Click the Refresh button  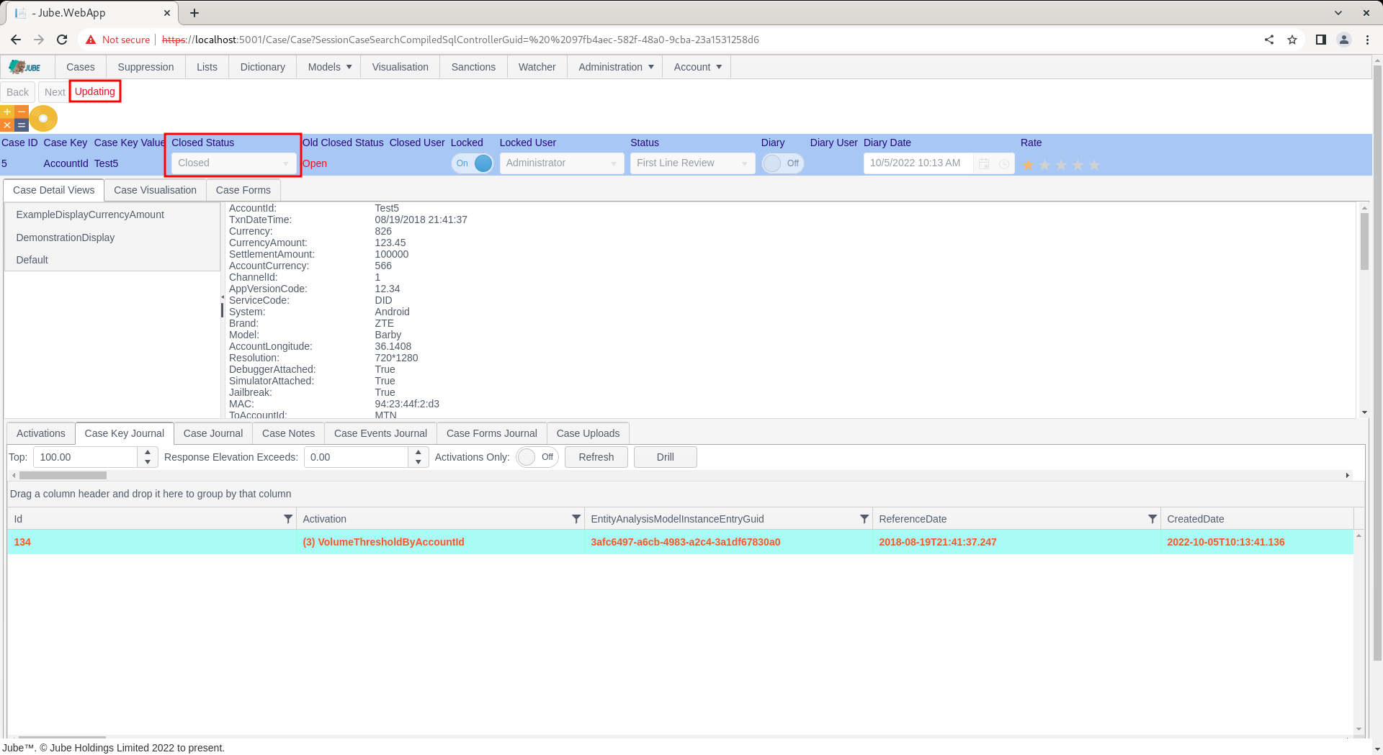click(x=596, y=457)
